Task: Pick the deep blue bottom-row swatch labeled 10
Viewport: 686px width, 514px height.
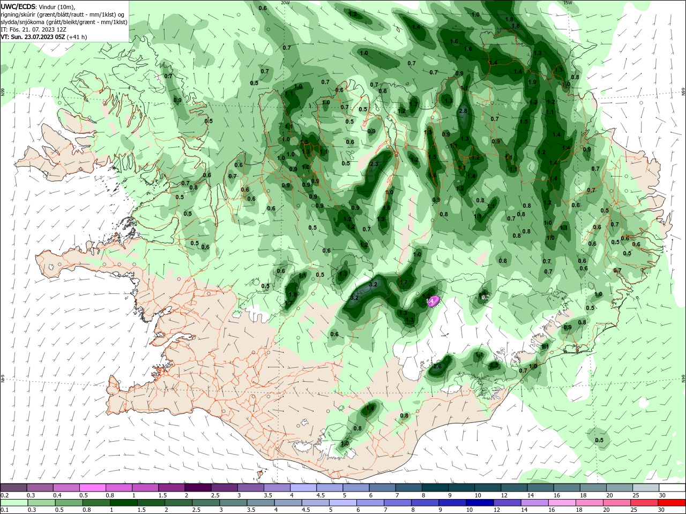Action: pos(480,503)
